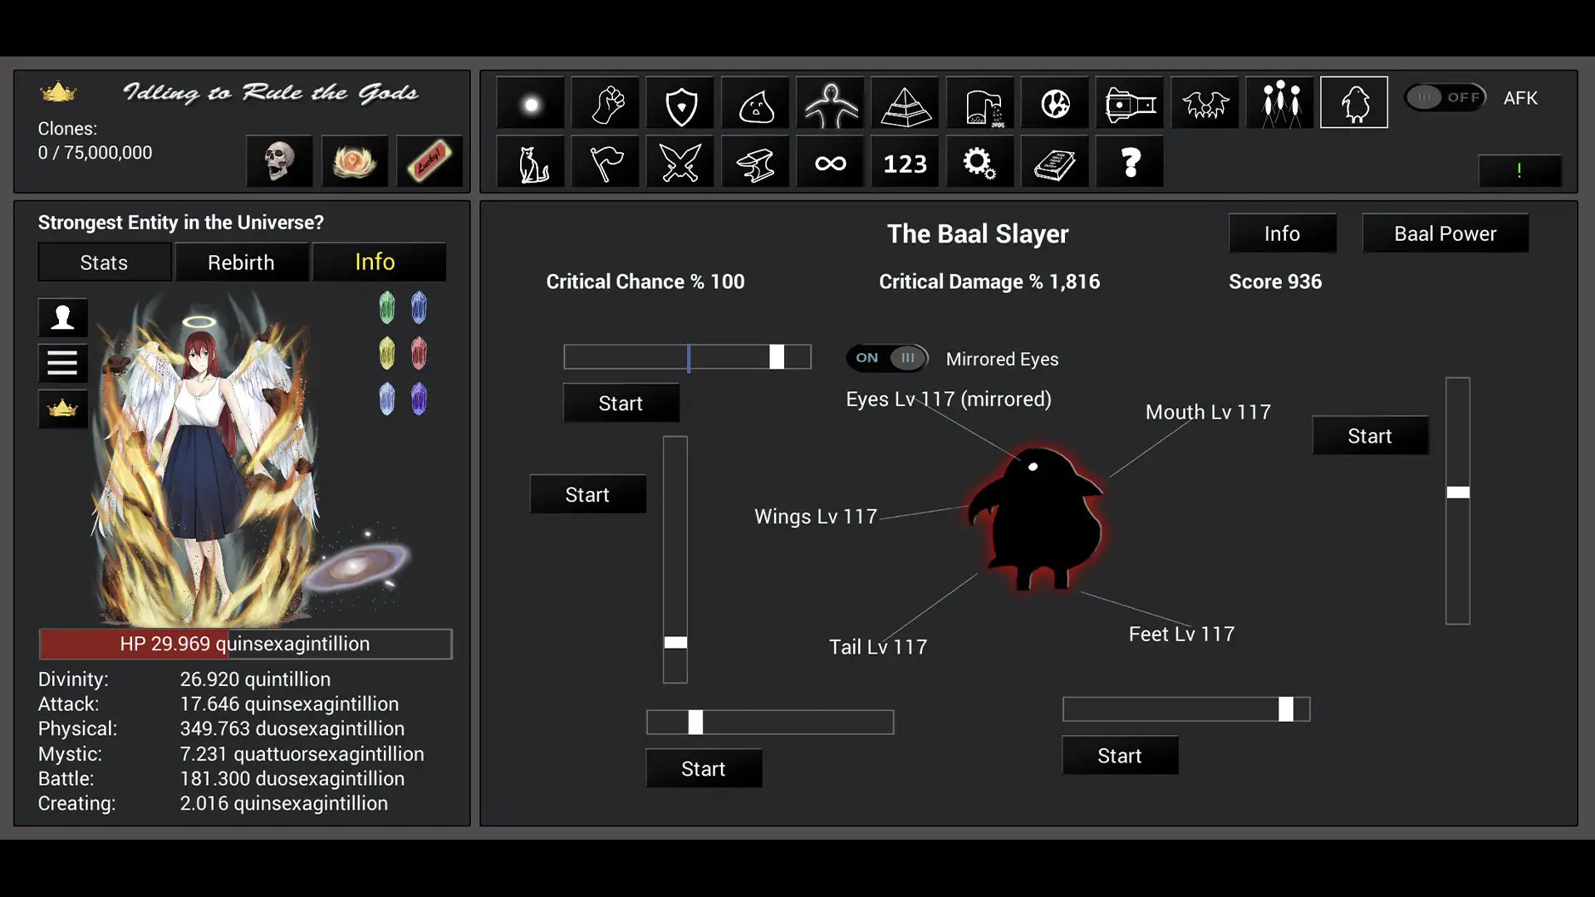Click the Clones 0 / 75,000,000 counter
The image size is (1595, 897).
(95, 140)
